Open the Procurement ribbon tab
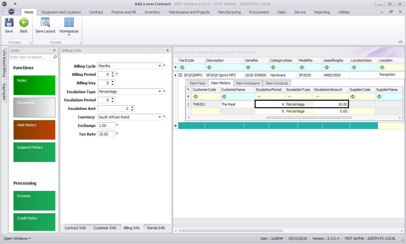406x244 pixels. [x=259, y=12]
